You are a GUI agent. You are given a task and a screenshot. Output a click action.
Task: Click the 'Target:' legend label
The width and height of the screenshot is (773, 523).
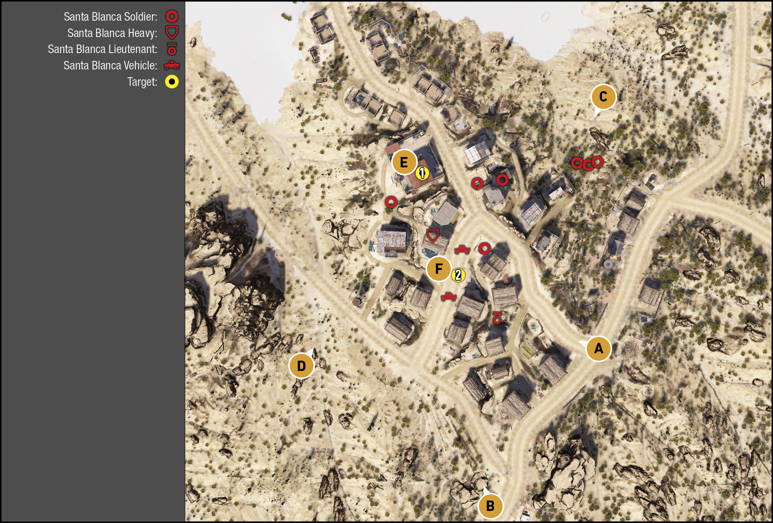(x=142, y=82)
